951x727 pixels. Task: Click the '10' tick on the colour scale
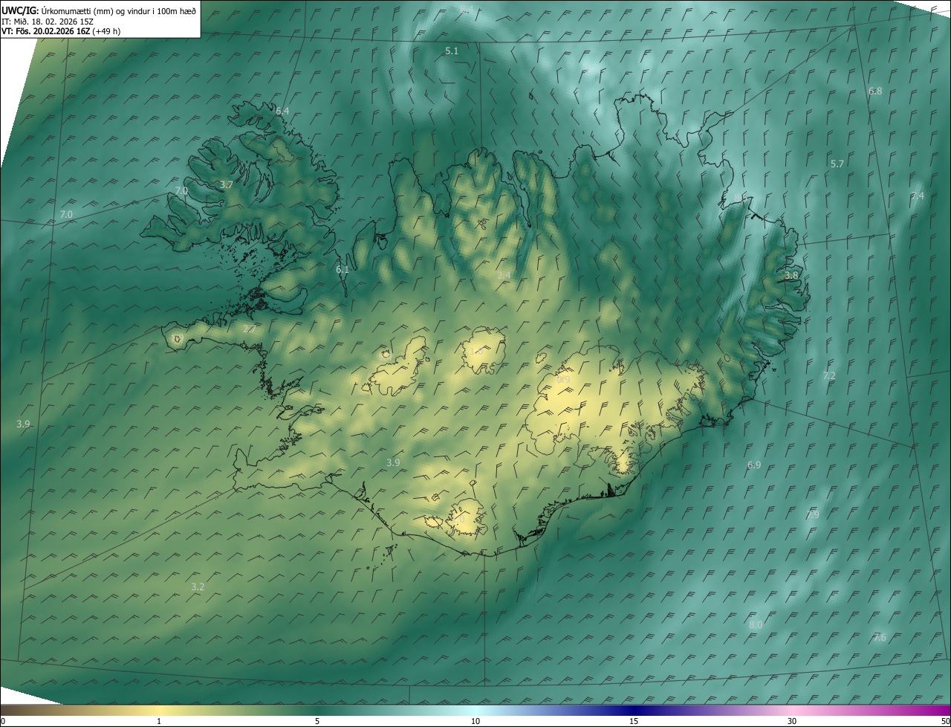pos(475,721)
